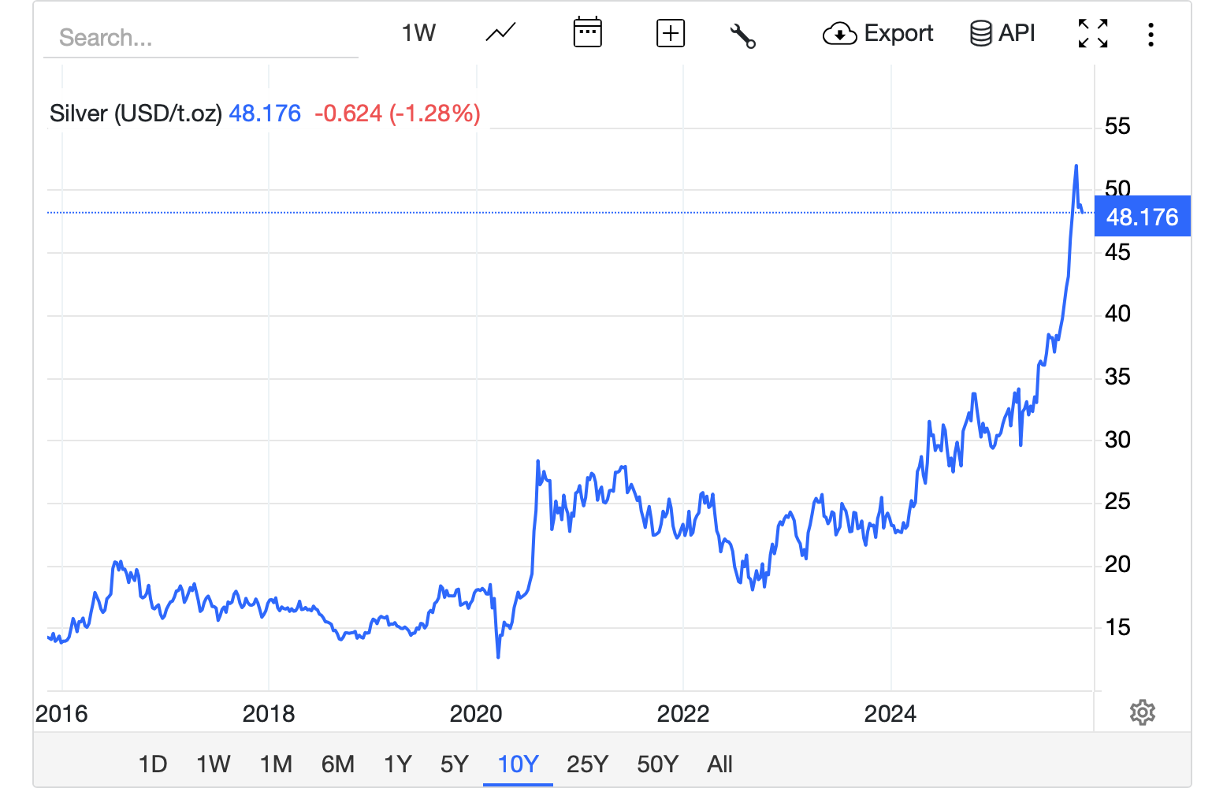Open the chart type line icon
This screenshot has height=803, width=1212.
(500, 33)
